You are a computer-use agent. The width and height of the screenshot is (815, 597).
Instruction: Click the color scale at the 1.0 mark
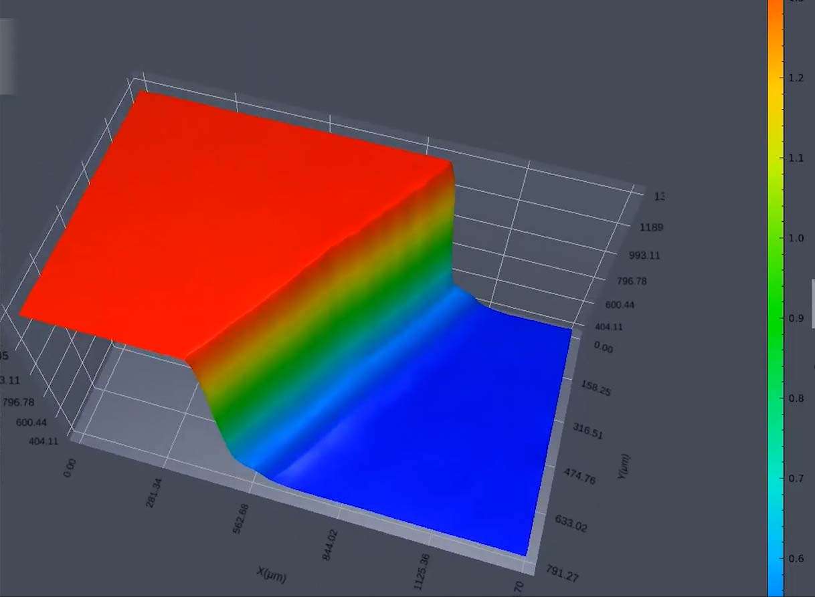(774, 238)
